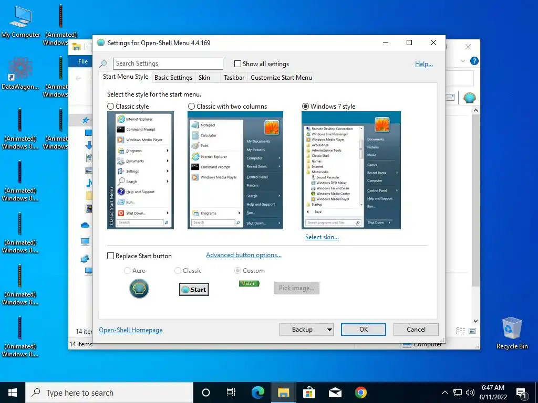Expand hidden tray icons chevron

(x=444, y=393)
